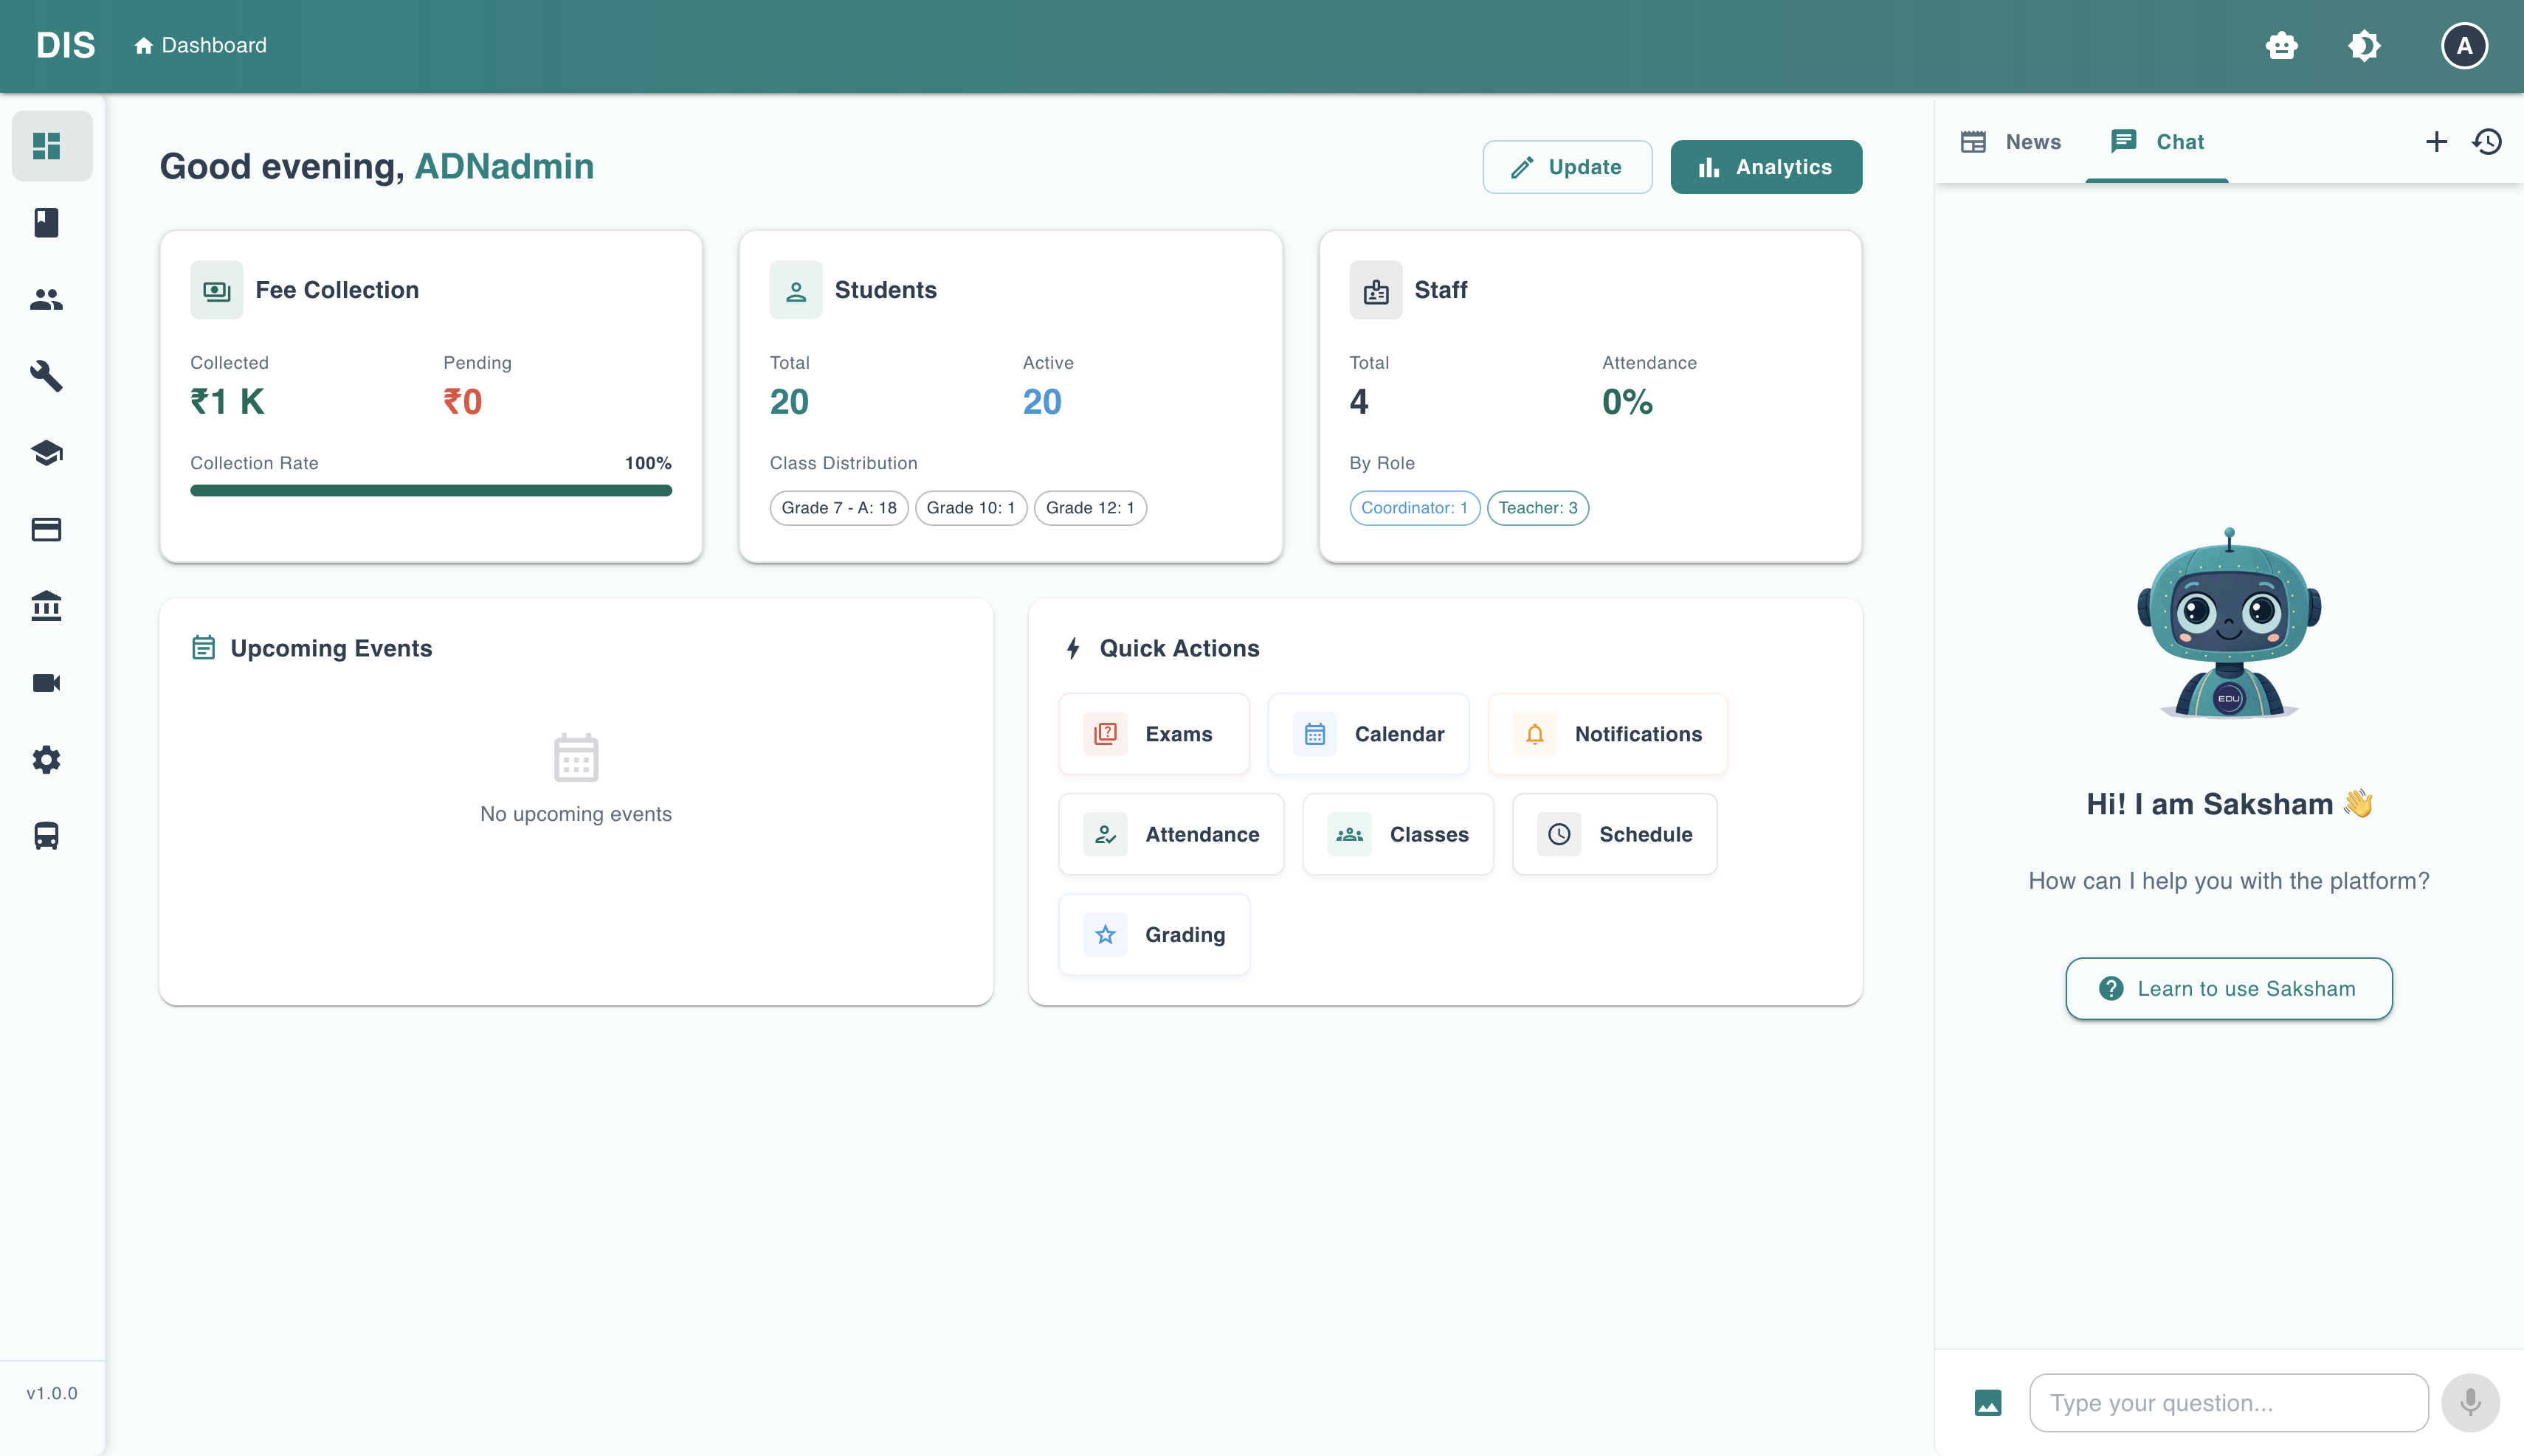Open Analytics view
The height and width of the screenshot is (1456, 2524).
1766,166
